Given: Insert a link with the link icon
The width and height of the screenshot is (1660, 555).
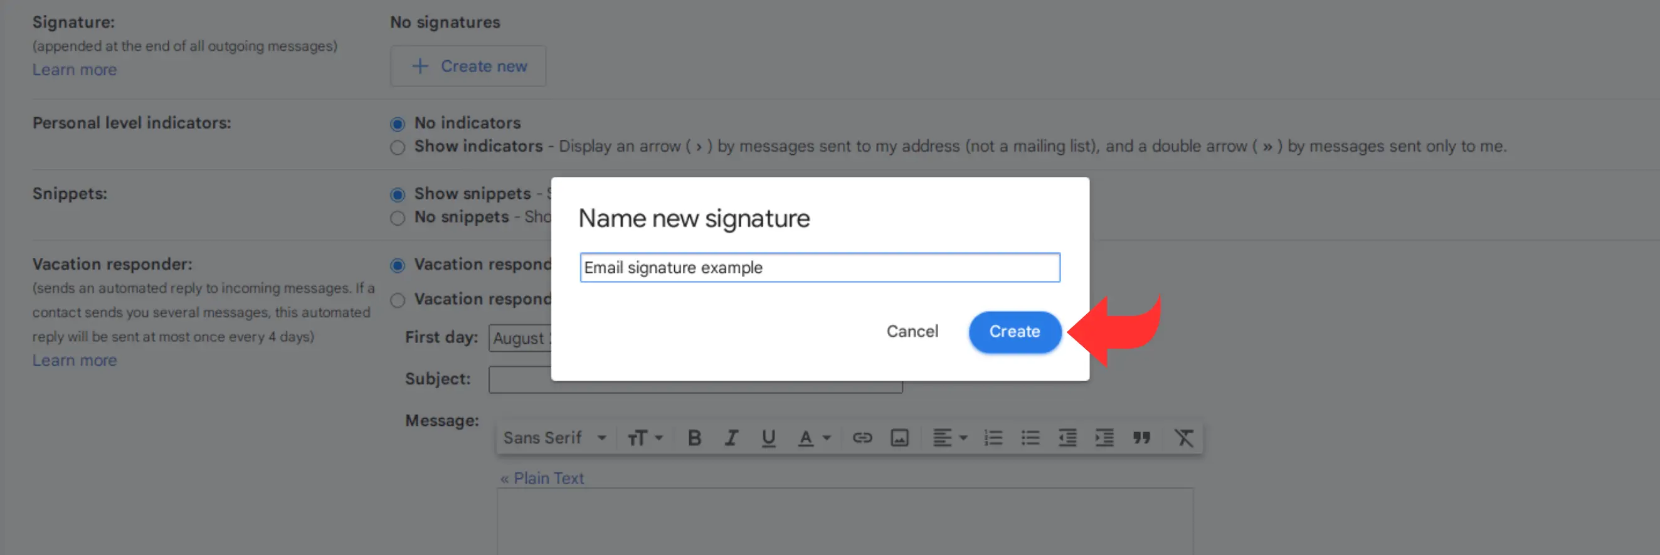Looking at the screenshot, I should tap(862, 438).
